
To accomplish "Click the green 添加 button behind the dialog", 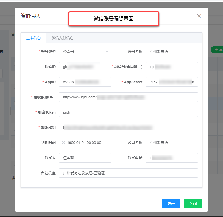I will [217, 50].
